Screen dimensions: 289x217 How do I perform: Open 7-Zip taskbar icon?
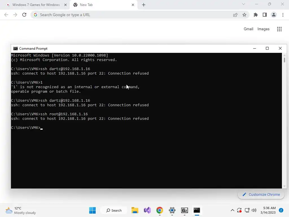(x=185, y=210)
